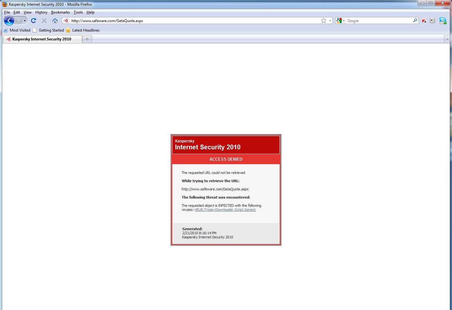The height and width of the screenshot is (310, 452).
Task: Open the Tools menu
Action: [78, 12]
